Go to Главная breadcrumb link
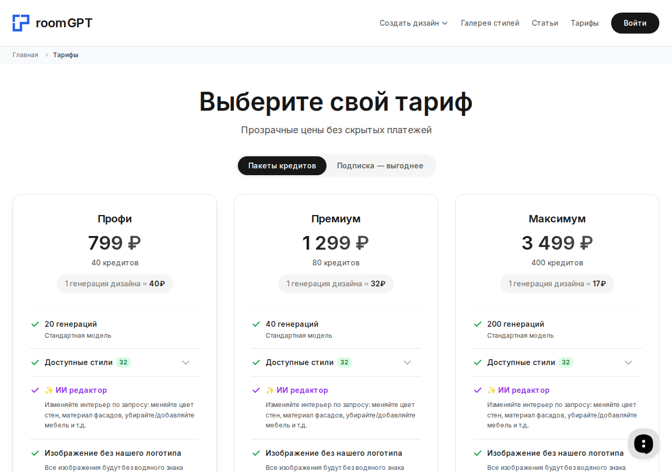This screenshot has width=672, height=472. [25, 55]
